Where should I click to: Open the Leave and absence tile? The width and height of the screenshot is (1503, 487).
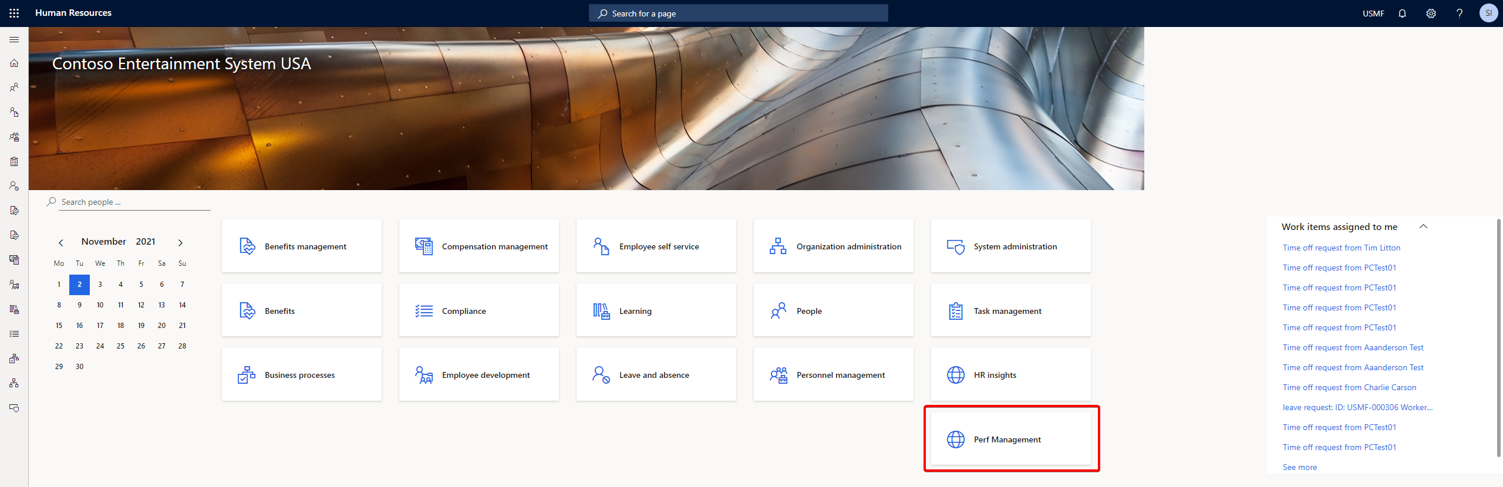point(656,374)
